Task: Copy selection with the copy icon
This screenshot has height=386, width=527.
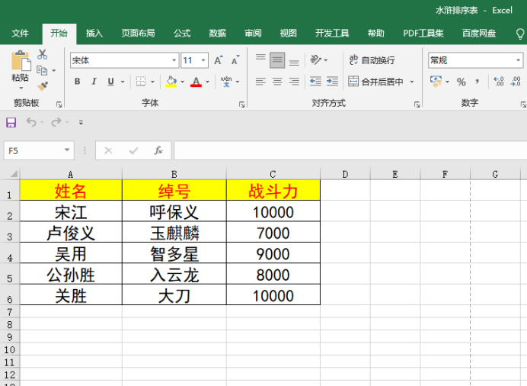Action: coord(42,70)
